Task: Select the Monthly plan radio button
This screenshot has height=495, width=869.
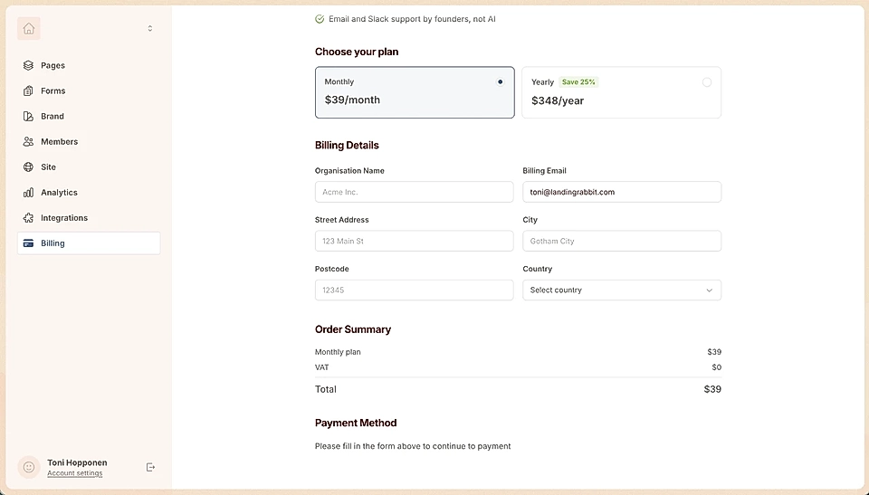Action: pyautogui.click(x=500, y=82)
